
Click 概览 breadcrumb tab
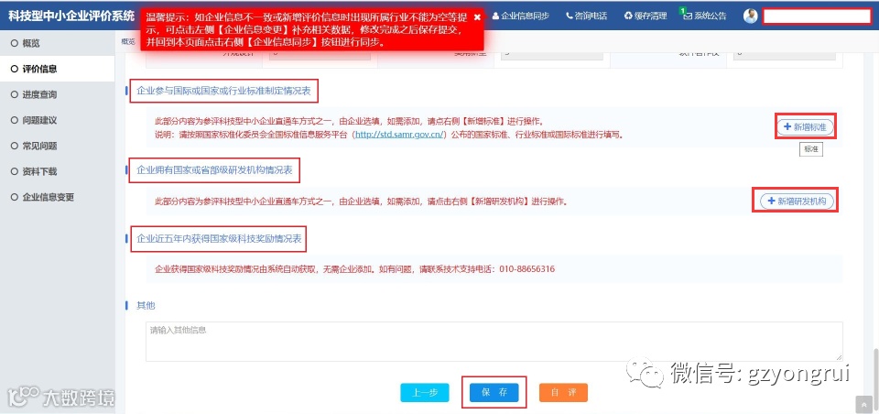tap(128, 41)
